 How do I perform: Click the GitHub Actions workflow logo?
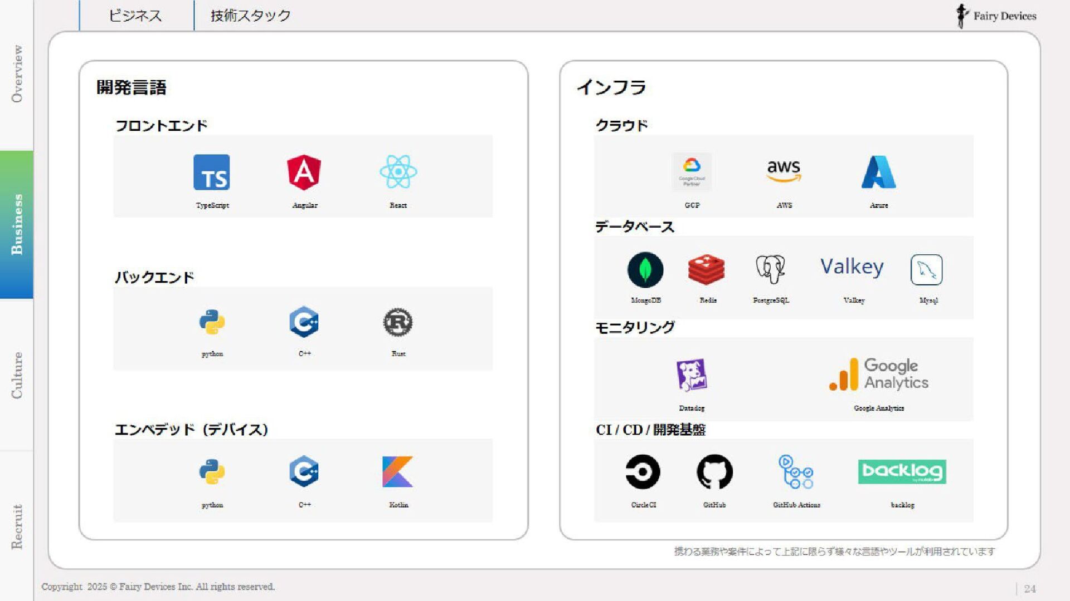(796, 472)
